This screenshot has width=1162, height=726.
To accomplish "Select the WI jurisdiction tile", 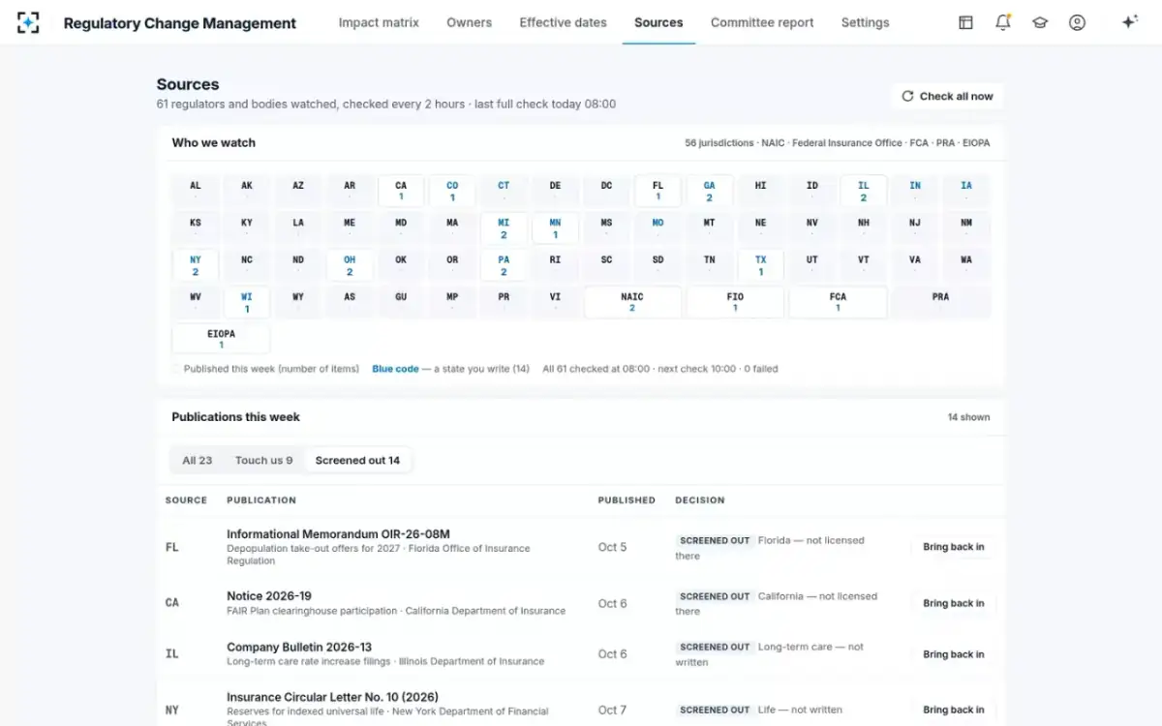I will pos(247,302).
